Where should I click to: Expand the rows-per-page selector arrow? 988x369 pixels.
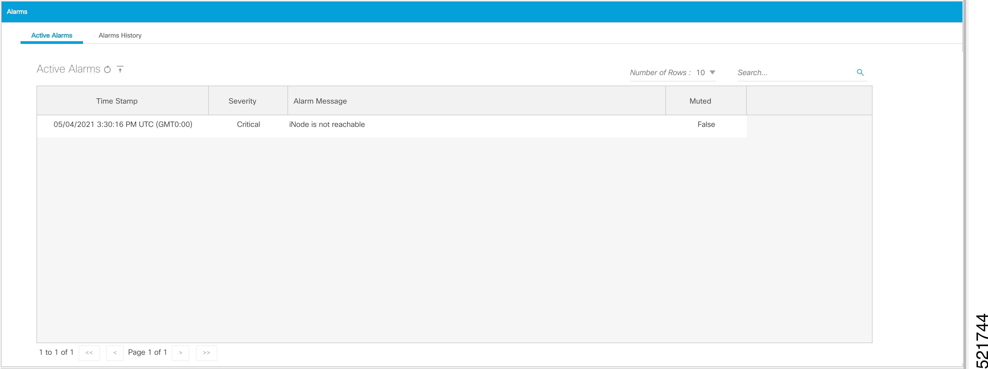click(712, 72)
